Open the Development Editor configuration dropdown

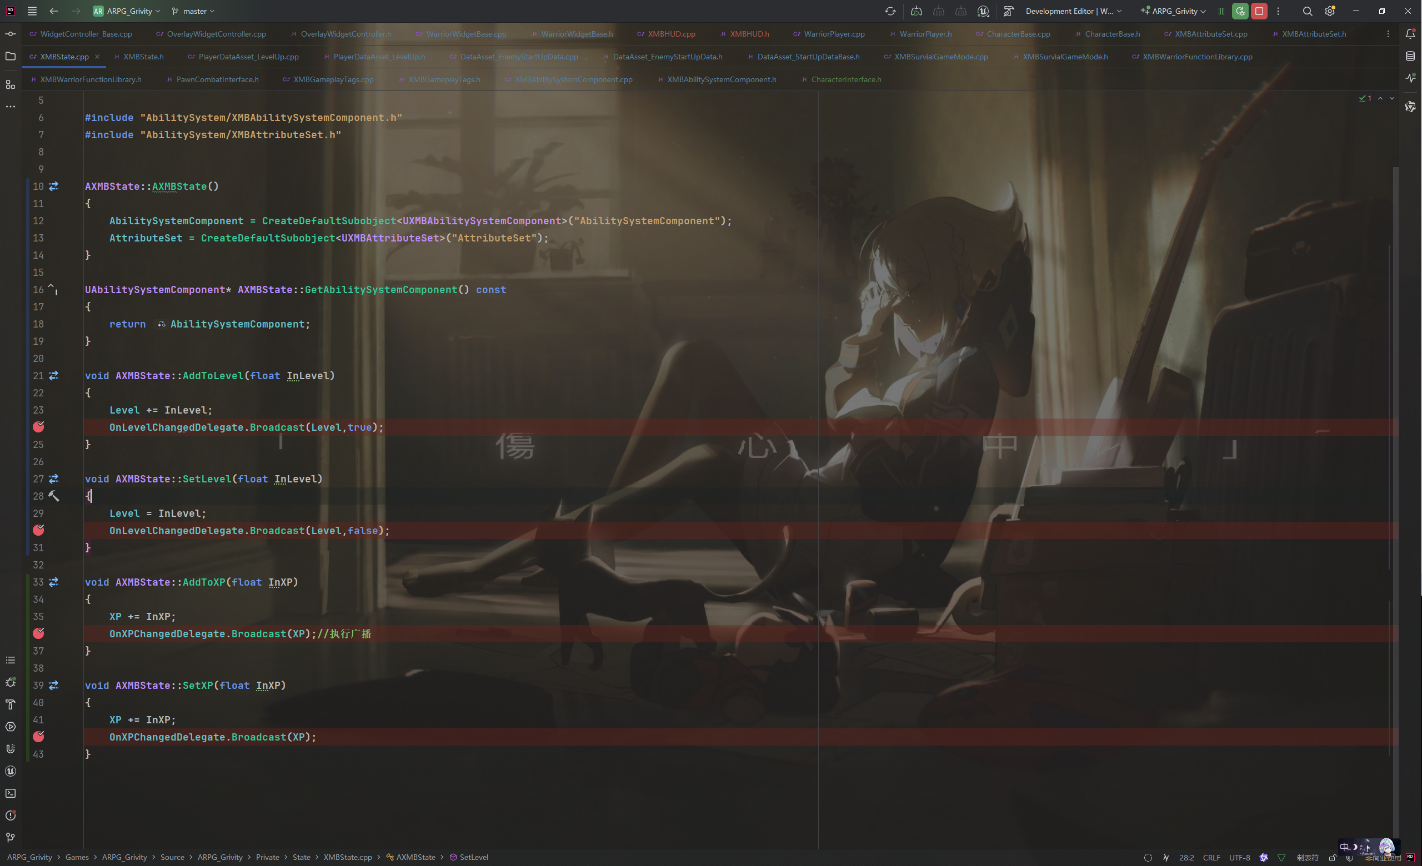(1073, 11)
